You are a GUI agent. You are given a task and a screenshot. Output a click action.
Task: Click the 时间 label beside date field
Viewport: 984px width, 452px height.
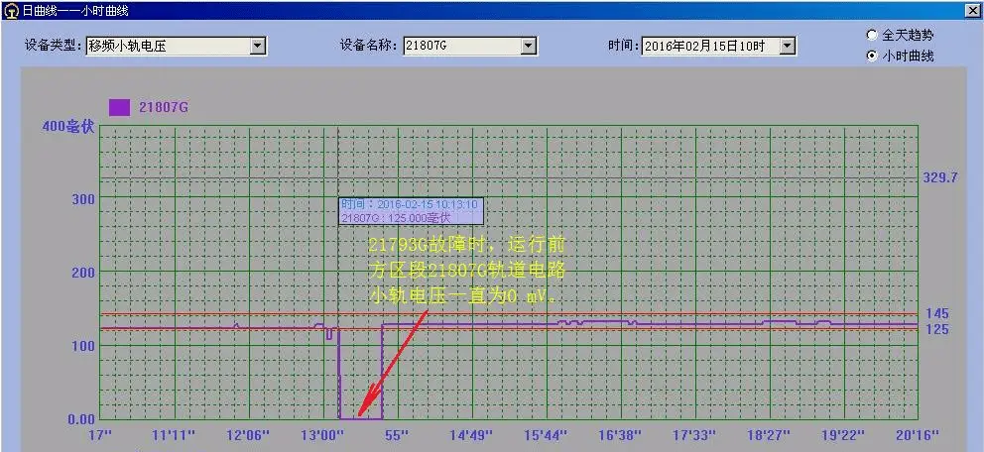pyautogui.click(x=623, y=46)
